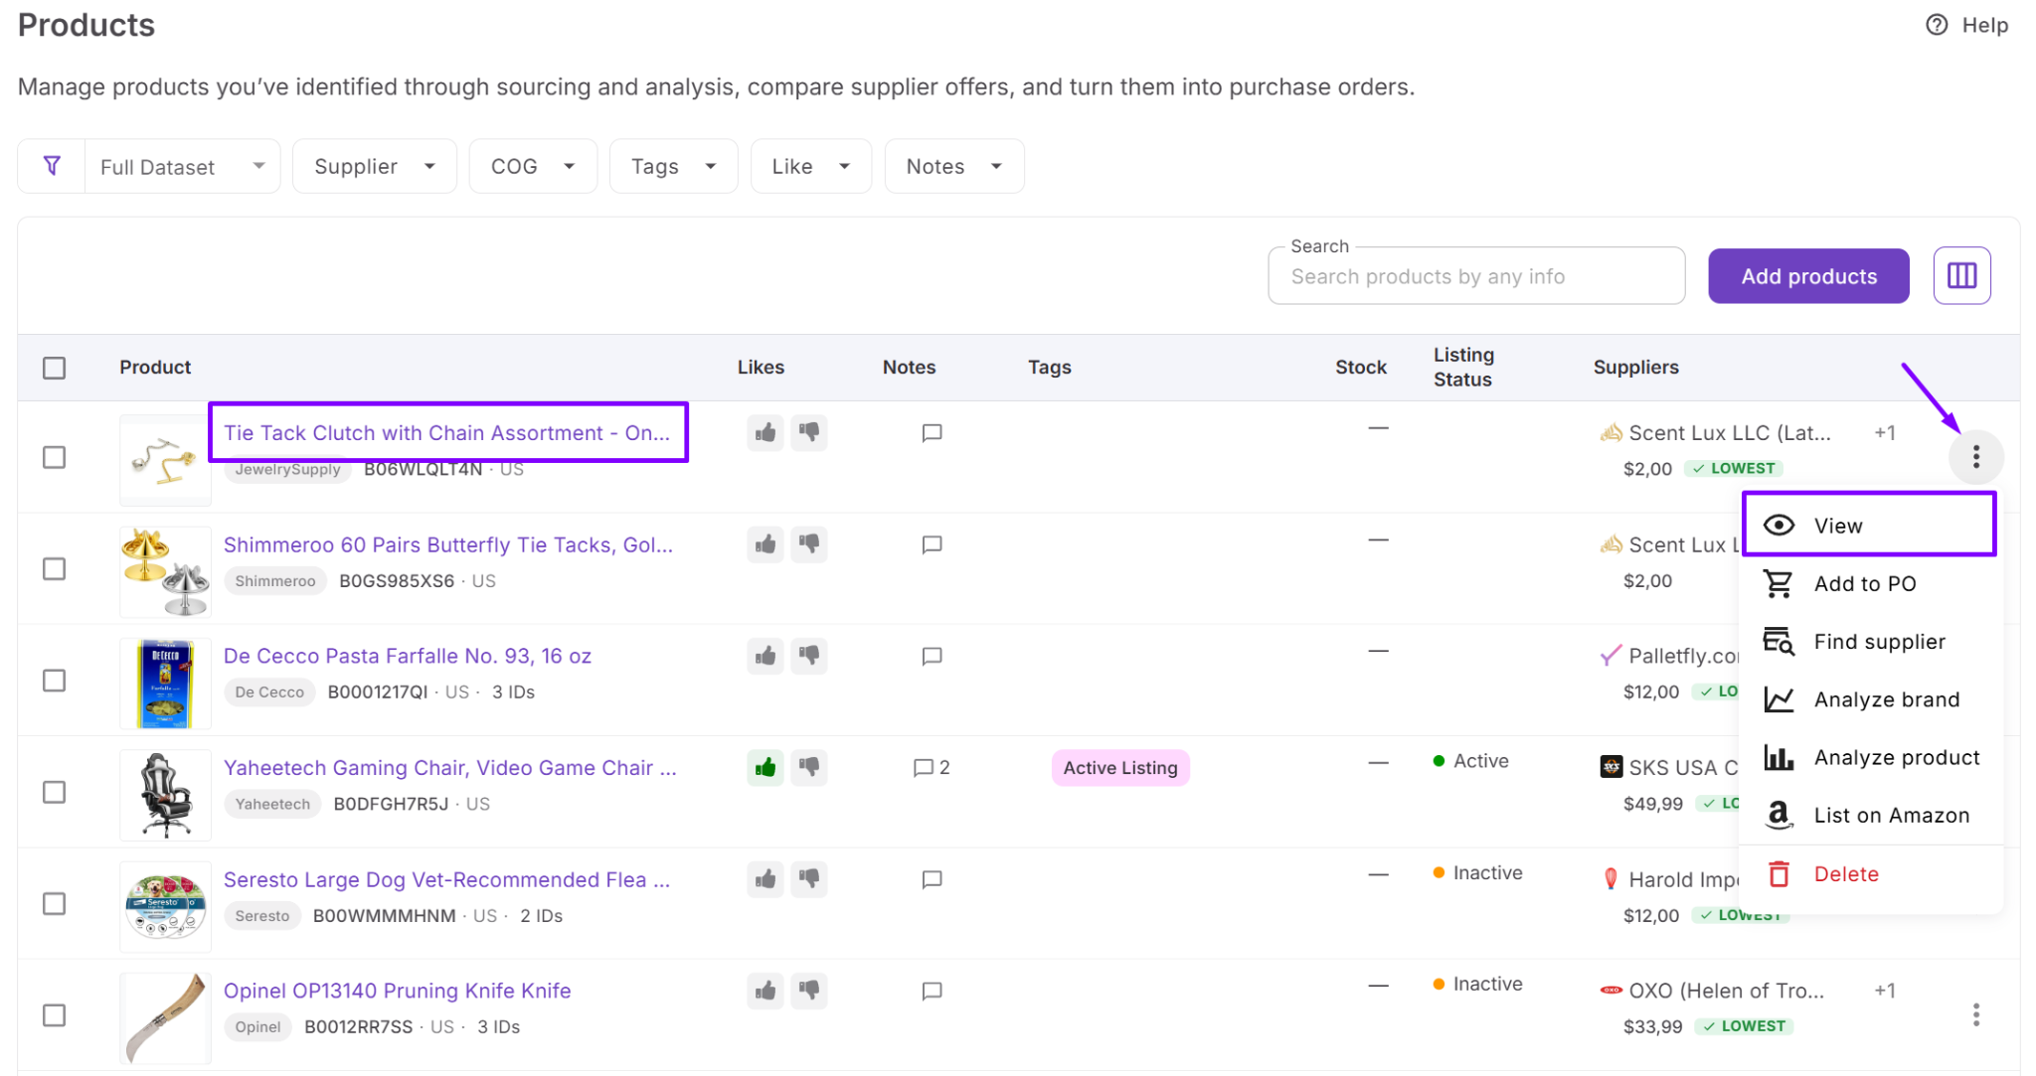Open notes for Tie Tack Clutch

[932, 432]
